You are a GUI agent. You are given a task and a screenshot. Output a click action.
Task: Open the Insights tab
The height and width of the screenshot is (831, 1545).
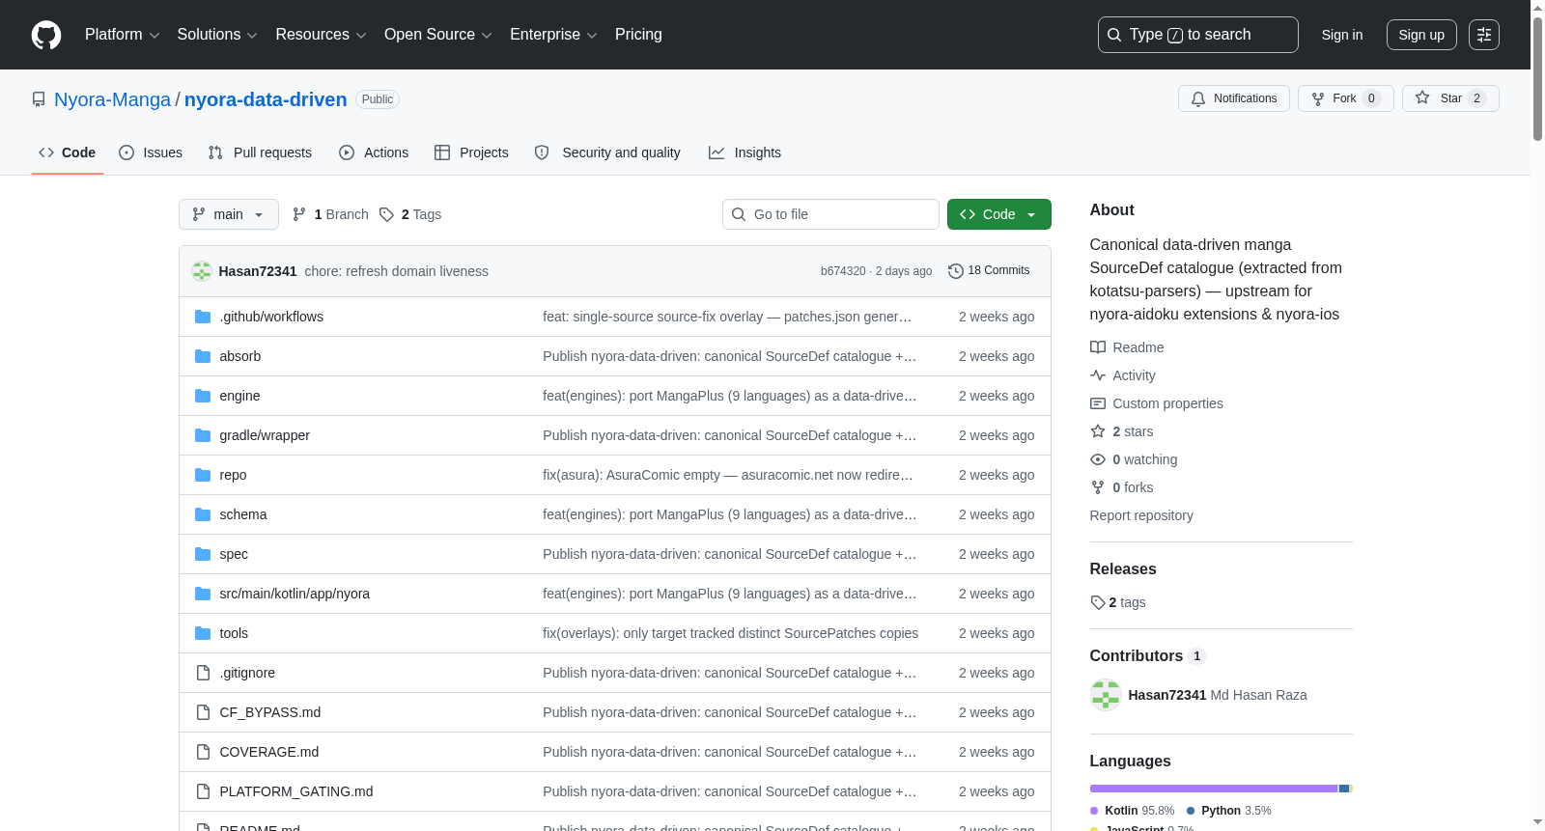[744, 152]
